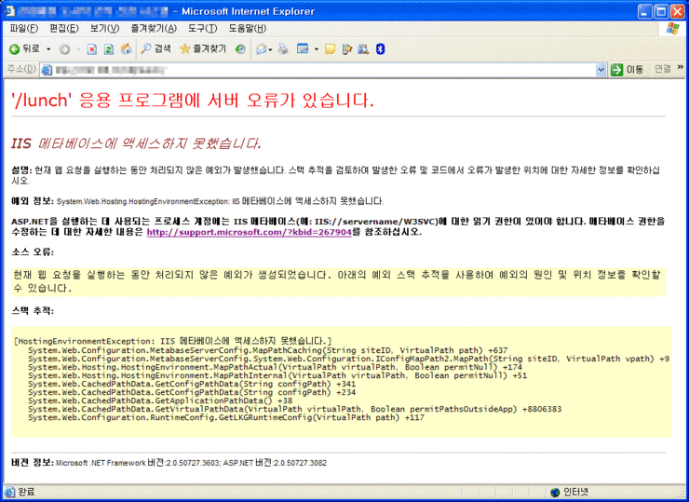Open the 편집(E) menu
This screenshot has height=502, width=689.
(x=64, y=29)
